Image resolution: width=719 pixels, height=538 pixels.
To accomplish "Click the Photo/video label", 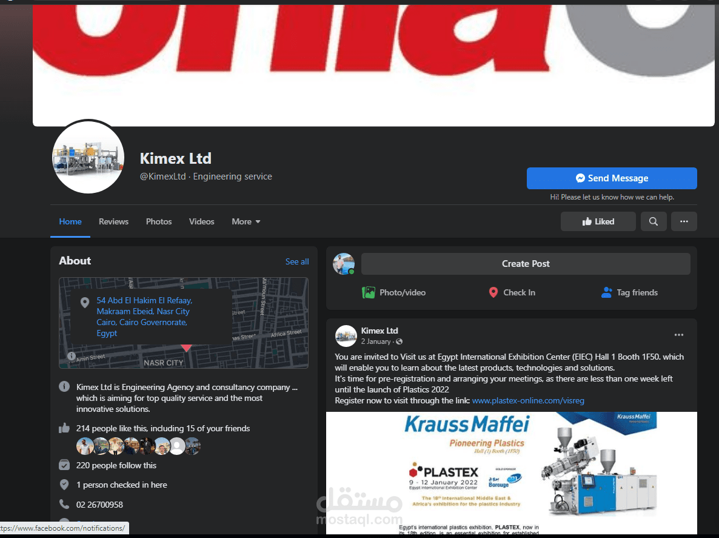I will tap(403, 292).
